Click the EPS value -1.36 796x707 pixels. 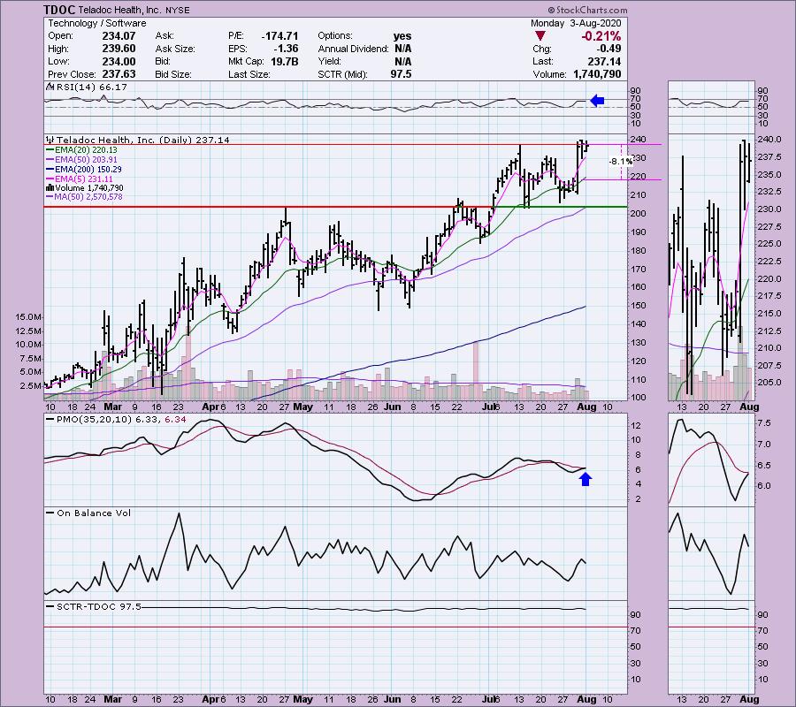pos(286,49)
